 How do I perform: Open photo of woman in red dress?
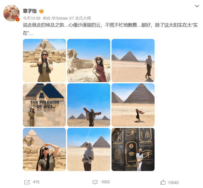[89, 61]
